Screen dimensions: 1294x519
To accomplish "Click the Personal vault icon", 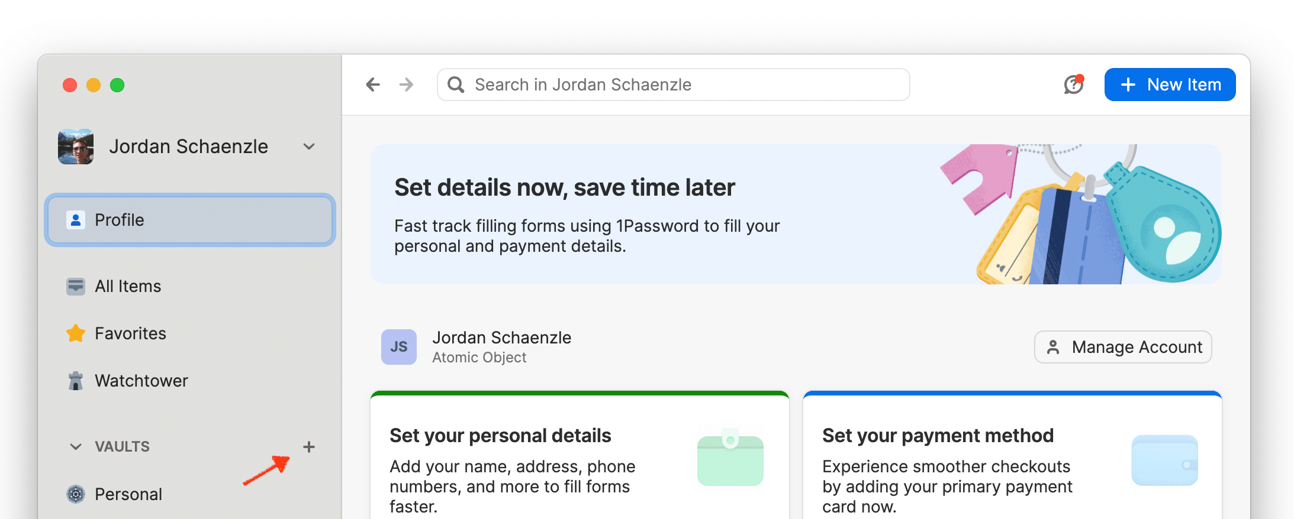I will click(76, 494).
